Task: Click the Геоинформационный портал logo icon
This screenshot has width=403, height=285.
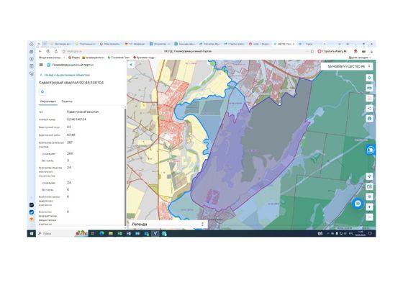Action: pyautogui.click(x=48, y=65)
